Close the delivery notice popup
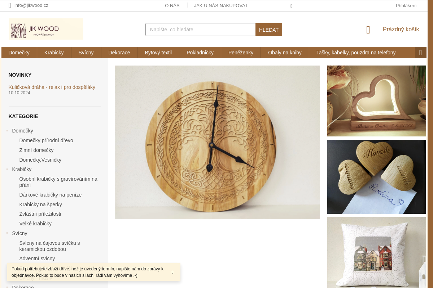The image size is (433, 288). [172, 272]
